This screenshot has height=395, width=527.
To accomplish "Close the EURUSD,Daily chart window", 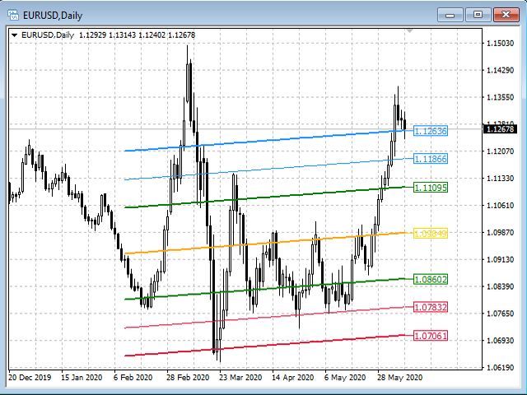I will 504,14.
